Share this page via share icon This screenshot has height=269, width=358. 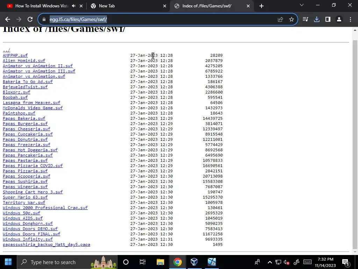click(x=280, y=20)
